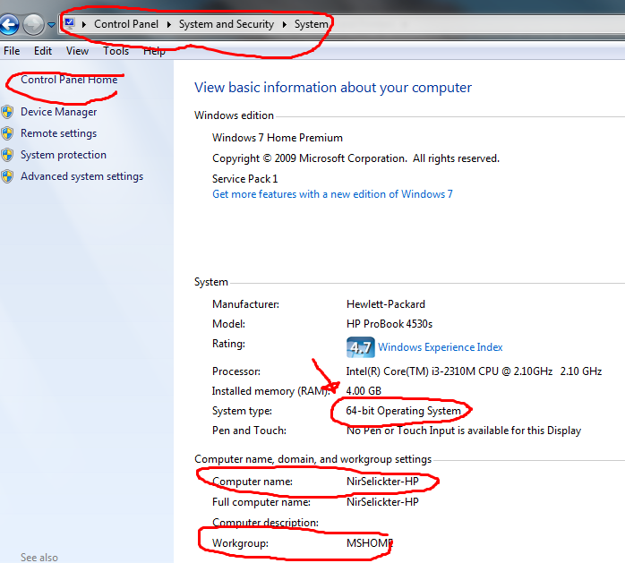Select Control Panel in the breadcrumb
625x563 pixels.
coord(126,24)
